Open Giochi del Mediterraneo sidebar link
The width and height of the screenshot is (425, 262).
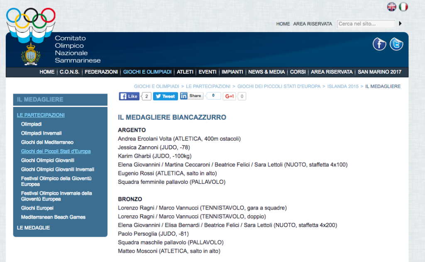point(47,142)
